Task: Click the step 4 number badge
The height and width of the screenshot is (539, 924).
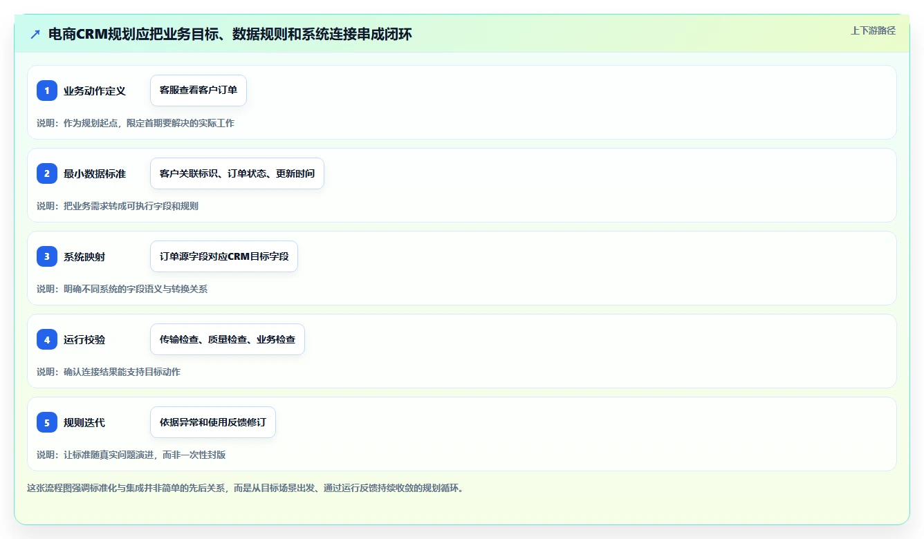Action: 47,339
